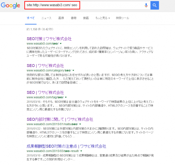Switch to the 動画 tab

click(86, 18)
